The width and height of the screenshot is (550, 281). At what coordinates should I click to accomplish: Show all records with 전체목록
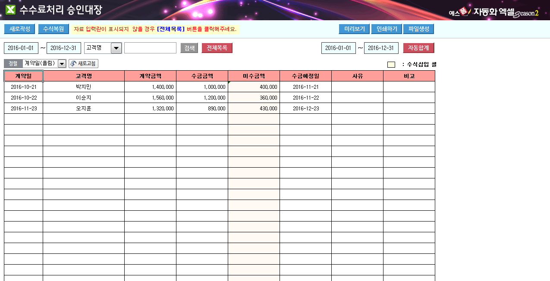click(x=217, y=48)
